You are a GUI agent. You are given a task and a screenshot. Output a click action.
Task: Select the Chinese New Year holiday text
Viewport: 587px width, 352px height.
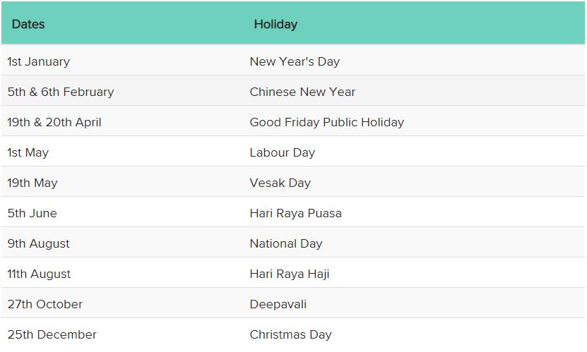click(302, 92)
